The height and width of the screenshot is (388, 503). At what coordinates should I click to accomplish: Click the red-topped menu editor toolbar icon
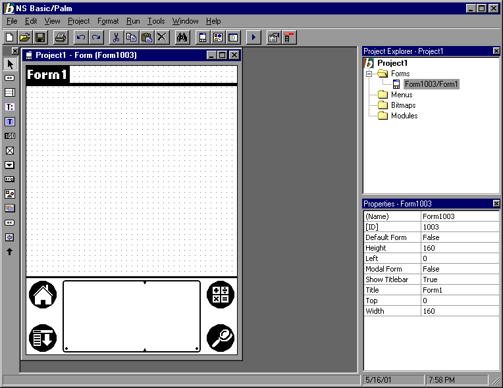click(x=289, y=37)
